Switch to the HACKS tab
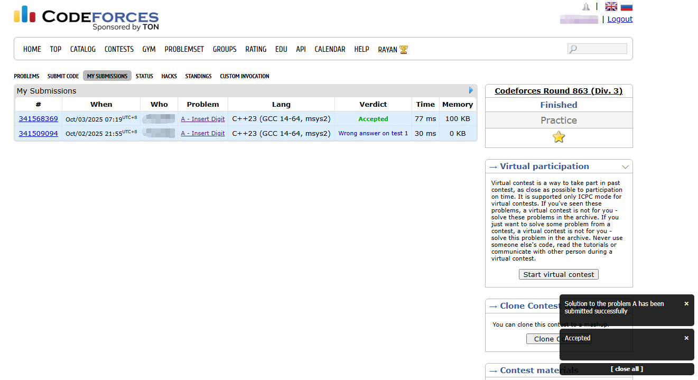 [x=169, y=76]
